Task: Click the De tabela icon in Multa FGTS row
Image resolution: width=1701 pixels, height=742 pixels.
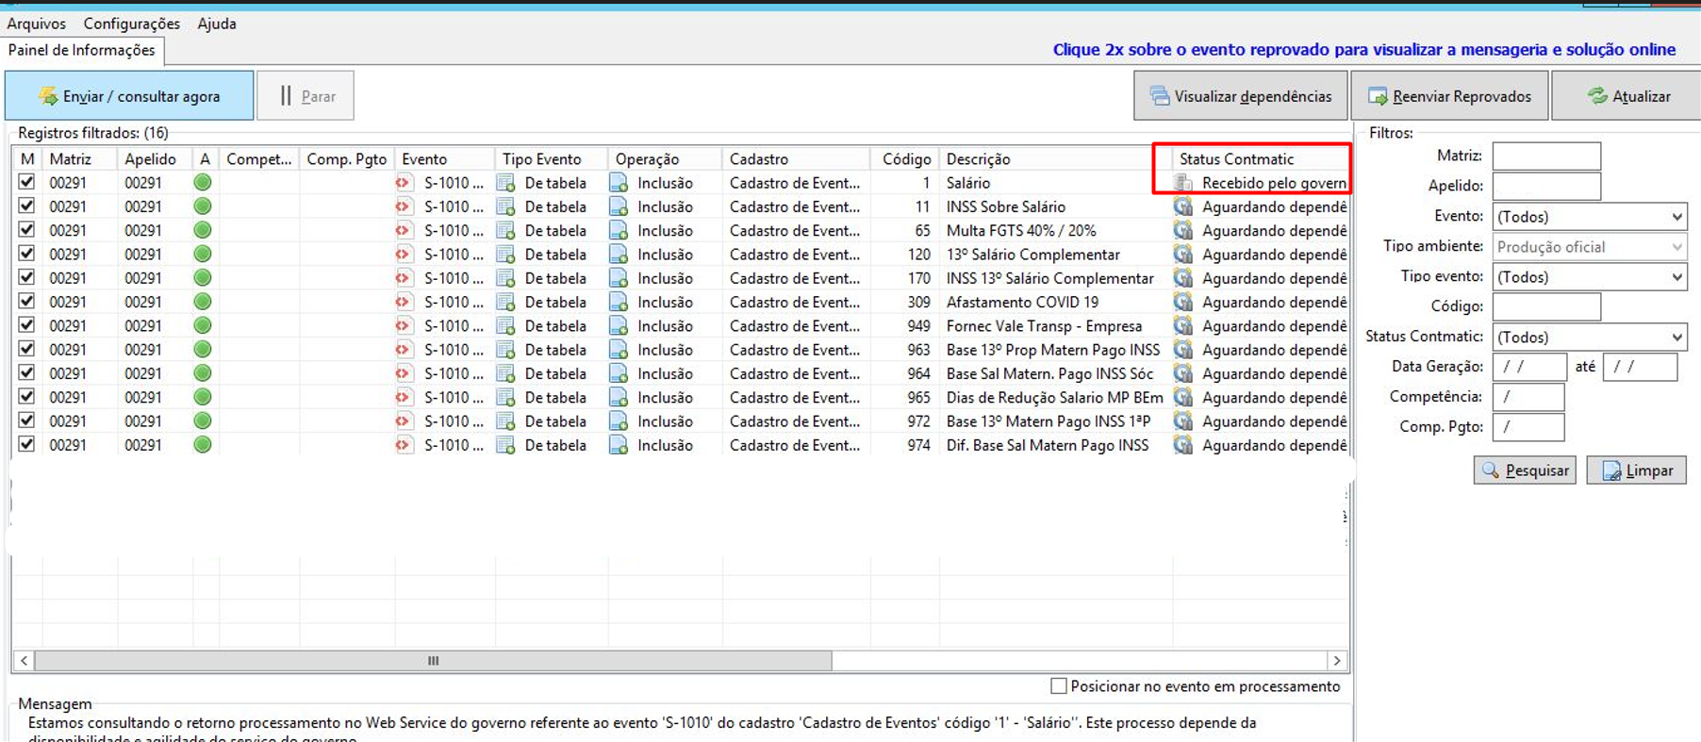Action: (x=506, y=231)
